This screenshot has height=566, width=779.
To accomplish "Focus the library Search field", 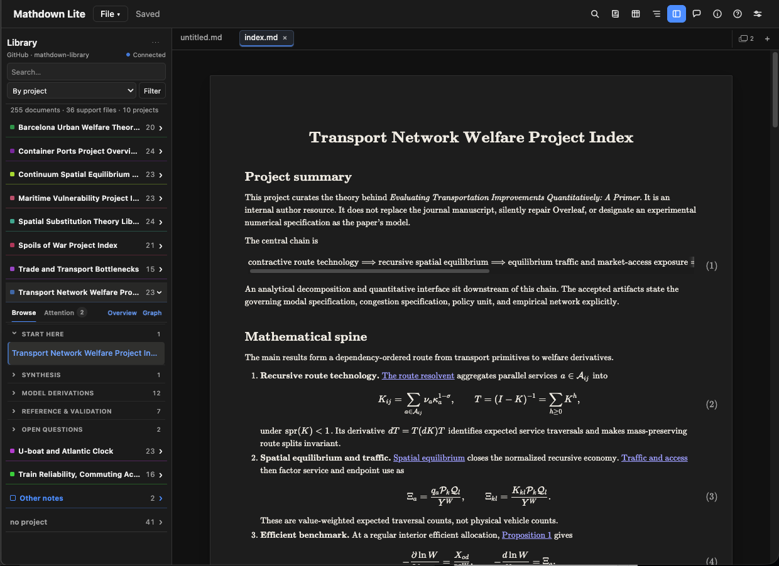I will tap(86, 72).
